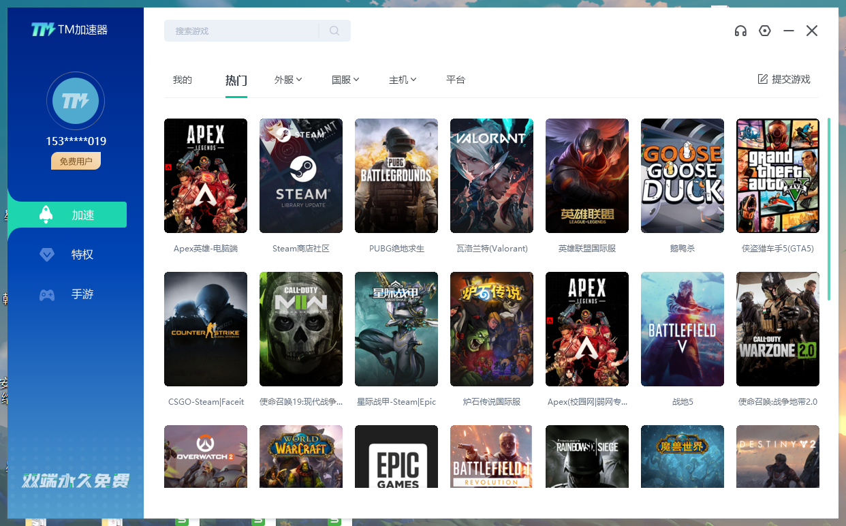The height and width of the screenshot is (526, 846).
Task: Open the 主机 dropdown menu
Action: click(x=403, y=80)
